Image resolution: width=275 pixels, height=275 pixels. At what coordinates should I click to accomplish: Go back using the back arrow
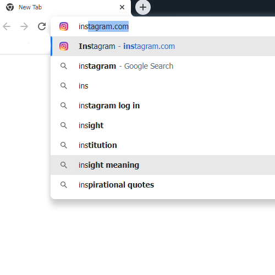point(7,26)
